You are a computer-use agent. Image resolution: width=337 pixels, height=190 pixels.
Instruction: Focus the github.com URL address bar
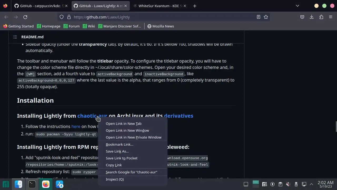click(x=163, y=17)
